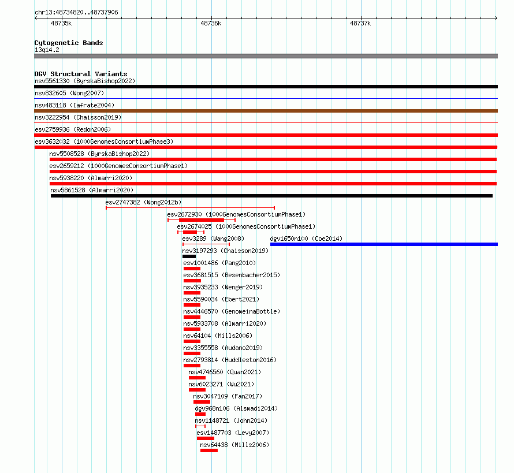Select nsv3197293 (Chaisson2019) label
Screen dimensions: 514x473
[x=225, y=251]
